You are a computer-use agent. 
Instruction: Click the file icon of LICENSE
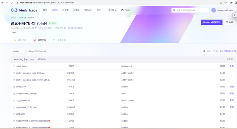coord(14,114)
